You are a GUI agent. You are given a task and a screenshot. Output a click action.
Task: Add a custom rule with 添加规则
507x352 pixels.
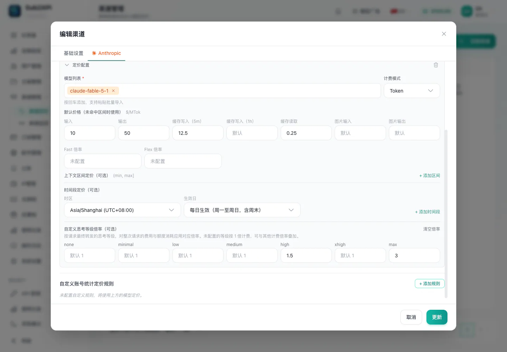[430, 284]
